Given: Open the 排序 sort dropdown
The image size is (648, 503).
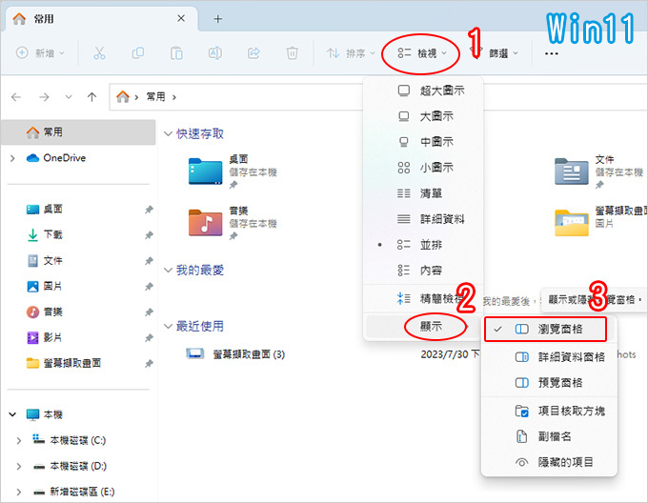Looking at the screenshot, I should point(351,53).
